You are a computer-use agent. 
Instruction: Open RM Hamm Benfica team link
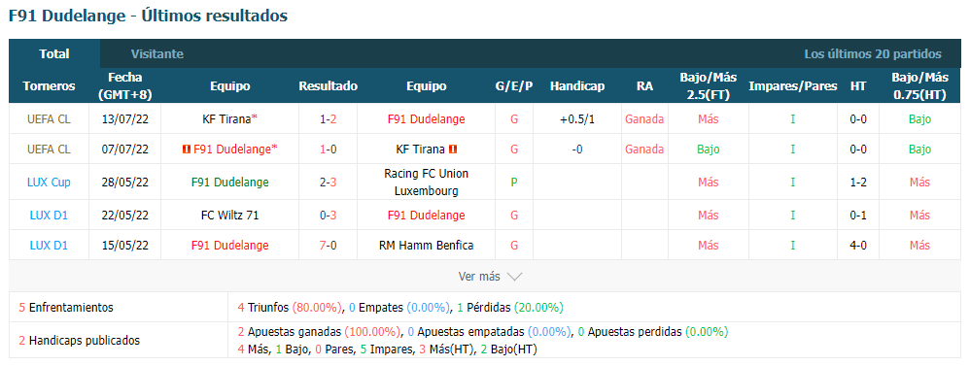click(x=427, y=246)
